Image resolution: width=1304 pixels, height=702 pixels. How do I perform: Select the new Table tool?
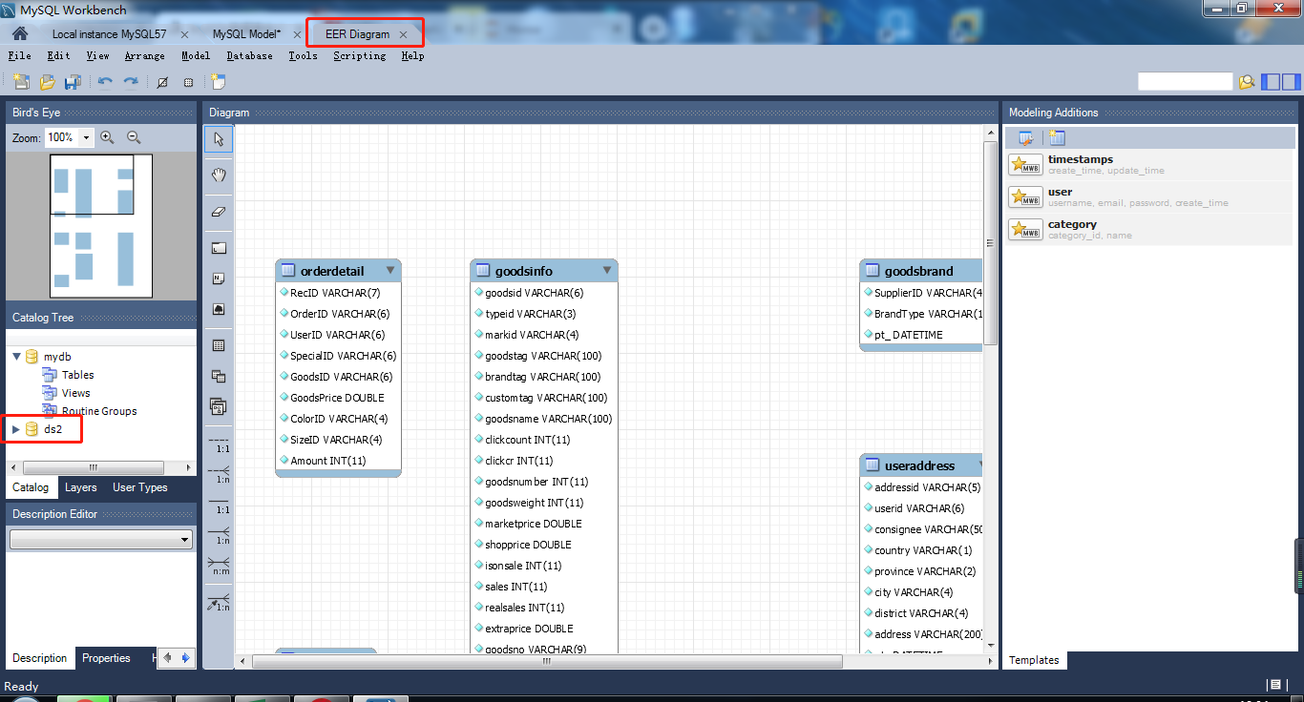[219, 345]
